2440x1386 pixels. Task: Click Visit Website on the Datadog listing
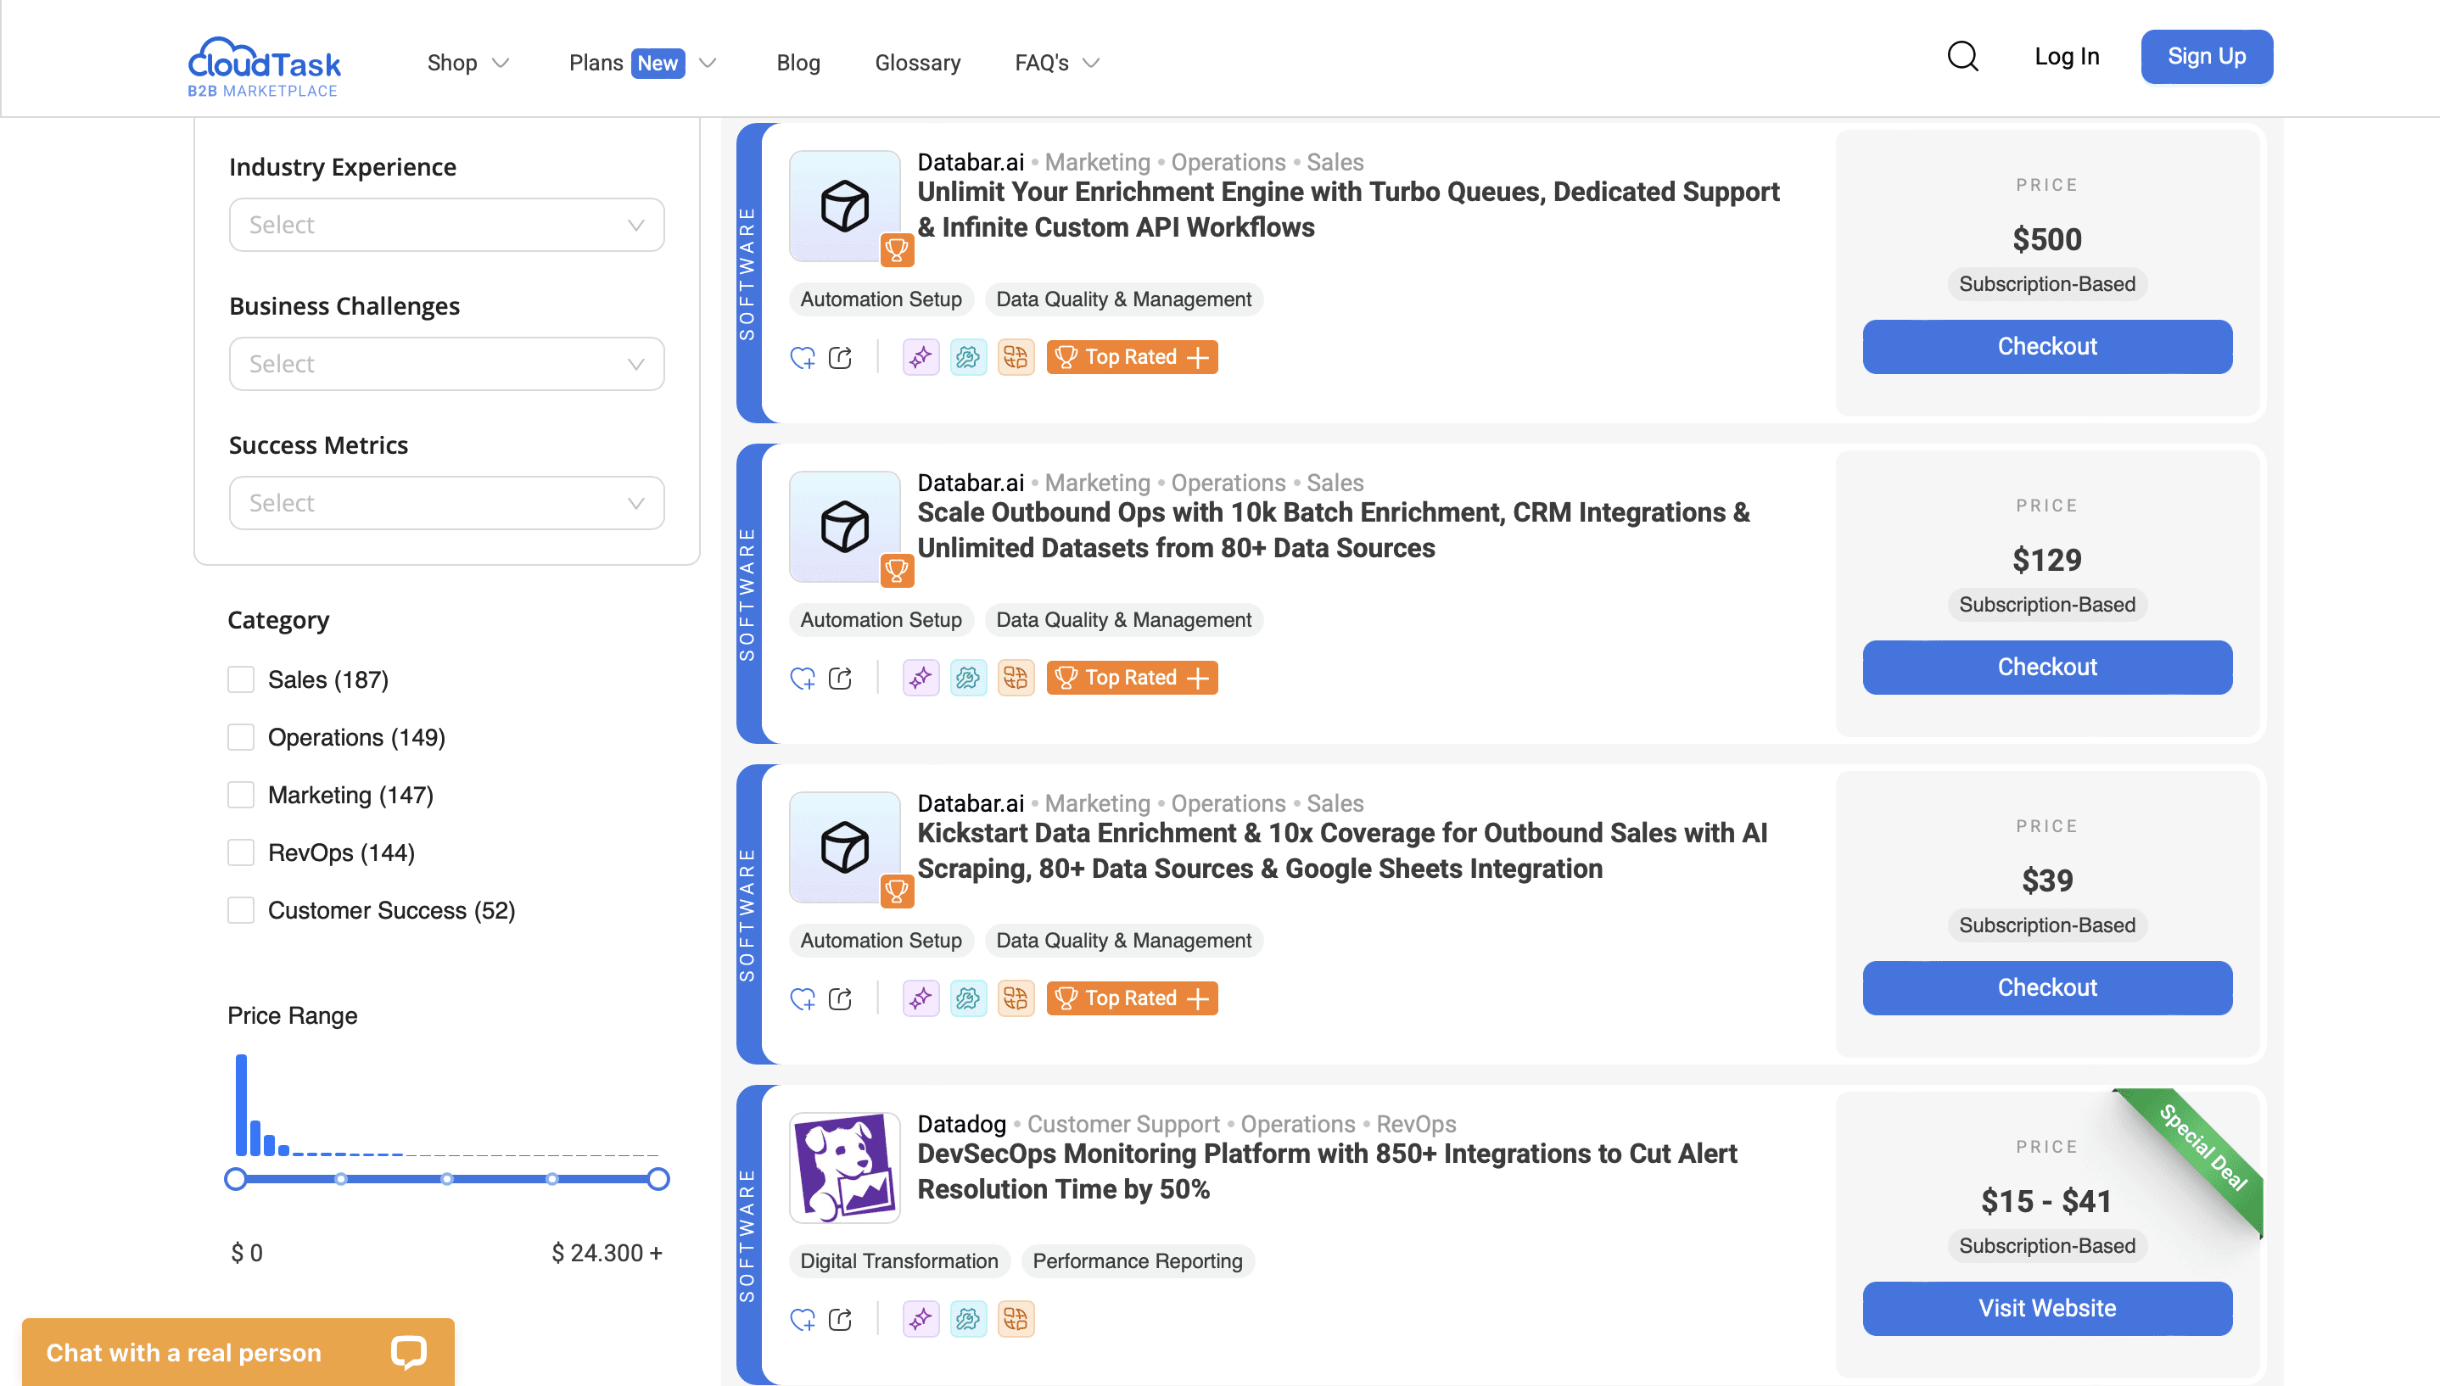[x=2045, y=1308]
